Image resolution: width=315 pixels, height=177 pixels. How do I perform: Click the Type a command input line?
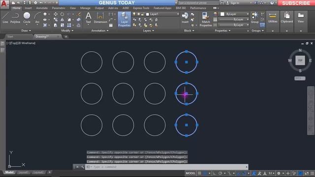166,167
